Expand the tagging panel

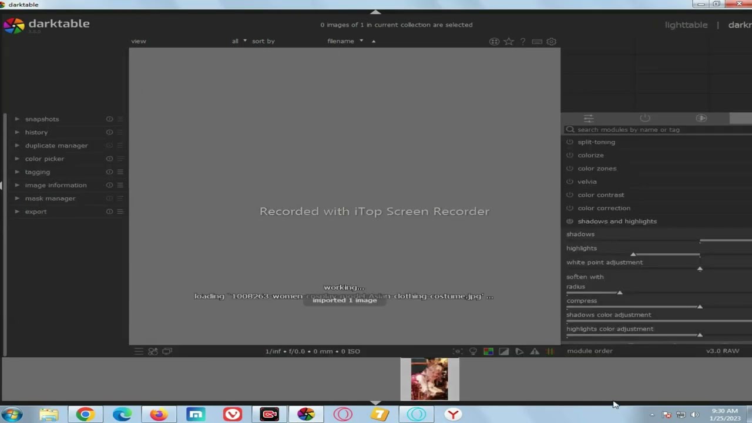pyautogui.click(x=16, y=172)
